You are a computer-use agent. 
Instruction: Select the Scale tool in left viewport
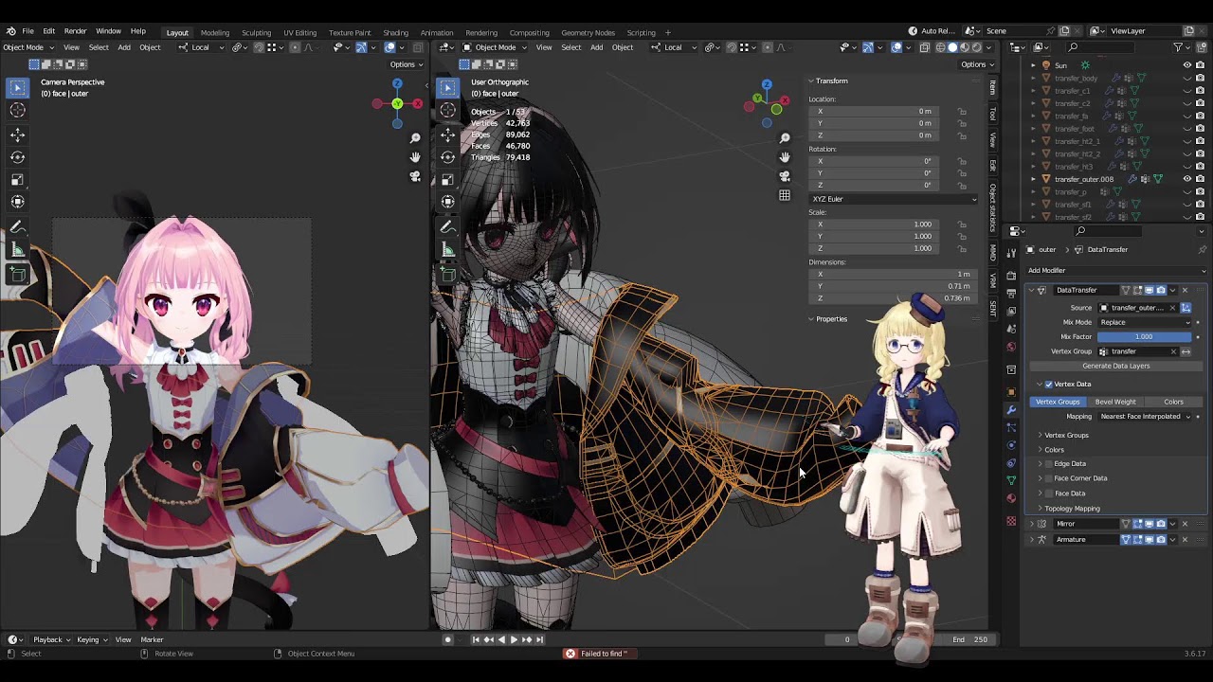pyautogui.click(x=17, y=179)
